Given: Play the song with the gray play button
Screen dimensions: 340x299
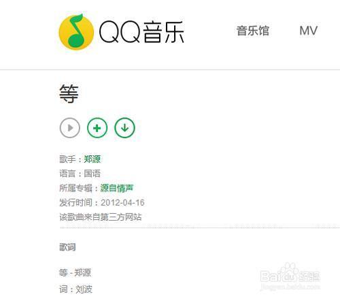Looking at the screenshot, I should pos(70,128).
